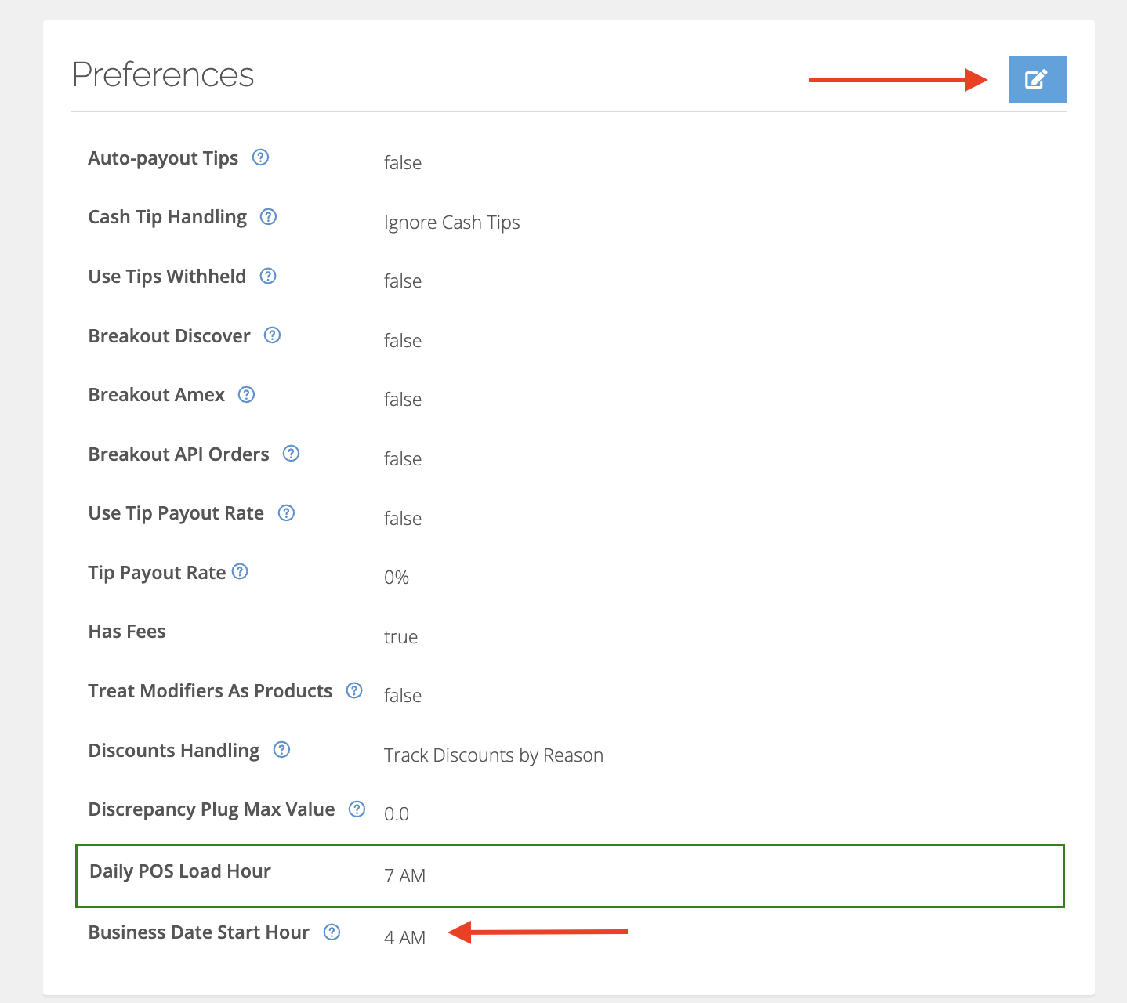Click Discounts Handling question mark icon

tap(281, 750)
